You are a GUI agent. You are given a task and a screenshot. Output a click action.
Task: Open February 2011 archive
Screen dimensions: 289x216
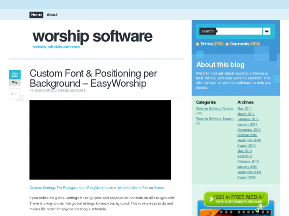[248, 119]
